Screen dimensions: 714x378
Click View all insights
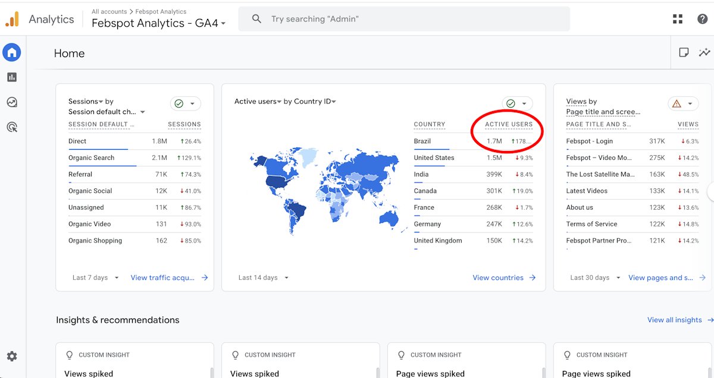coord(674,320)
